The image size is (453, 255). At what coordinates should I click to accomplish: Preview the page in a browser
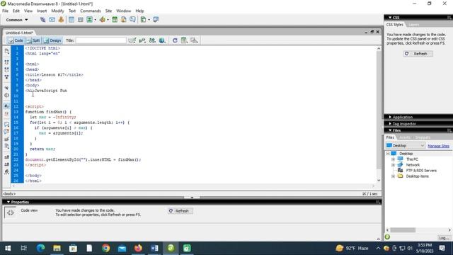[162, 40]
